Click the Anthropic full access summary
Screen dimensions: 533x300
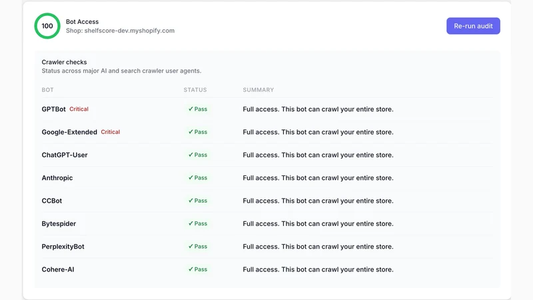(318, 178)
